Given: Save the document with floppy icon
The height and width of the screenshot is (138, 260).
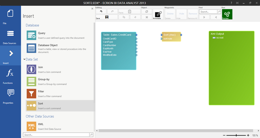Looking at the screenshot, I should click(x=107, y=17).
